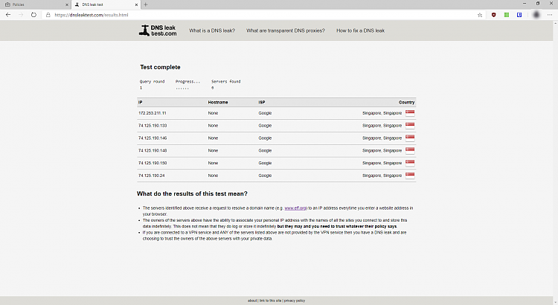Click IP address 74.125.190.133
The height and width of the screenshot is (305, 558).
click(x=153, y=126)
